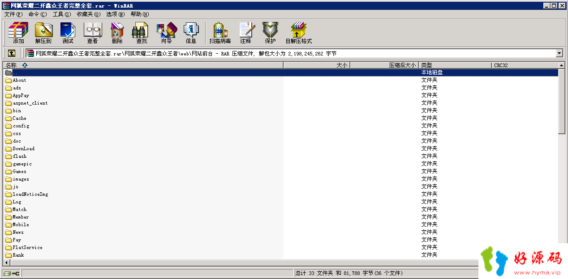Open the 选项 (Options) menu
Screen dimensions: 568x279
(116, 14)
